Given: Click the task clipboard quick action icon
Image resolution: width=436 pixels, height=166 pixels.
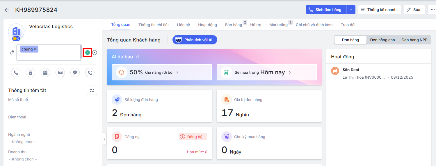Looking at the screenshot, I should (31, 73).
